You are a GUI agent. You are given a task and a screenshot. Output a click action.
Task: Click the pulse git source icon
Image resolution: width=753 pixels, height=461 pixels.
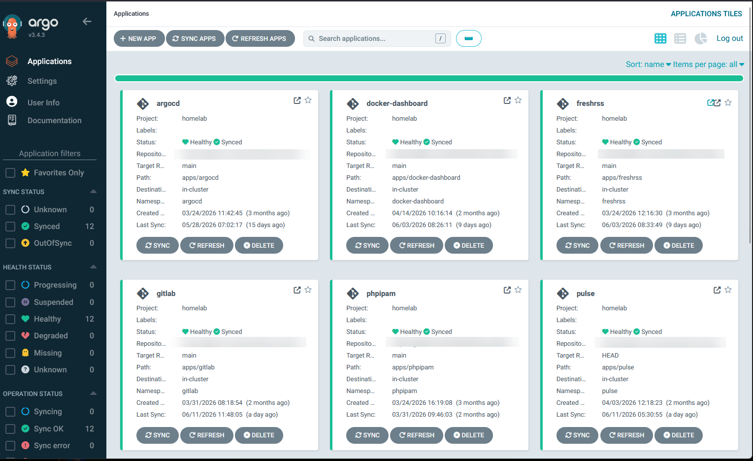click(563, 294)
